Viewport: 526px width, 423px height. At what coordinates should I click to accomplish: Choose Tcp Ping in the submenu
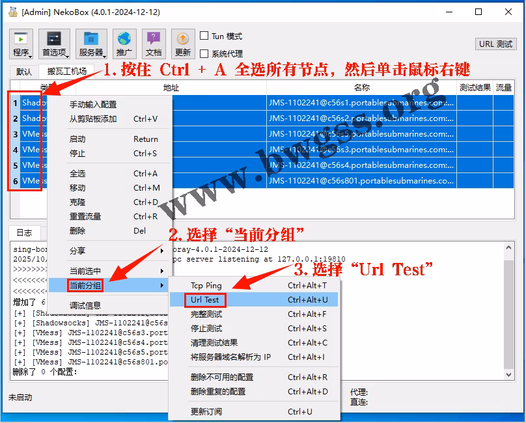206,285
